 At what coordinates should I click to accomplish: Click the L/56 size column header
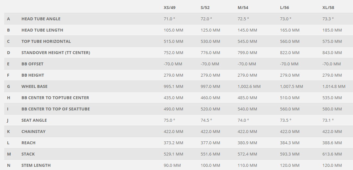(x=286, y=7)
